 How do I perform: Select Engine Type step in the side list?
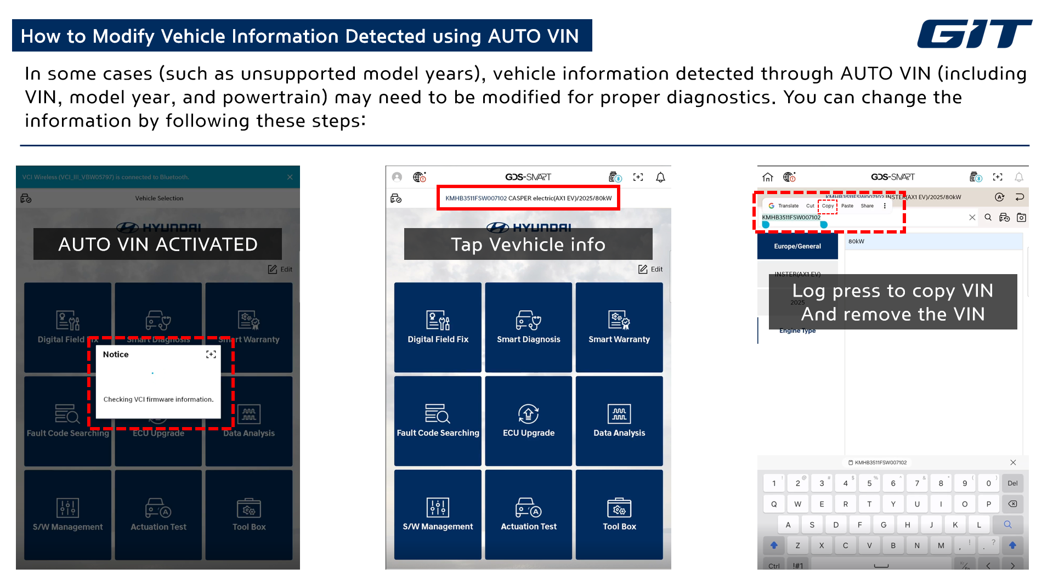(797, 331)
